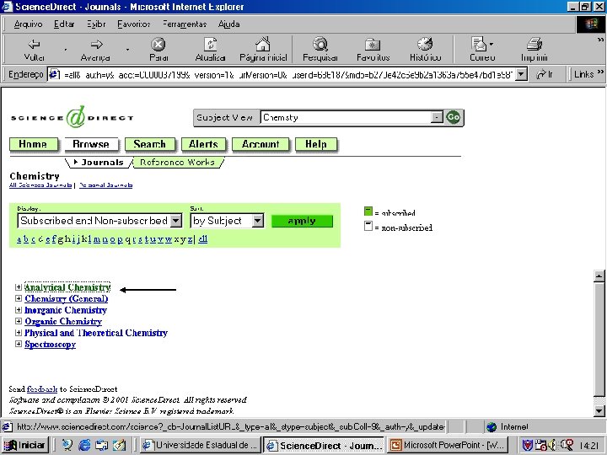Switch to Universidade Estadual taskbar button
Image resolution: width=607 pixels, height=455 pixels.
click(x=201, y=445)
